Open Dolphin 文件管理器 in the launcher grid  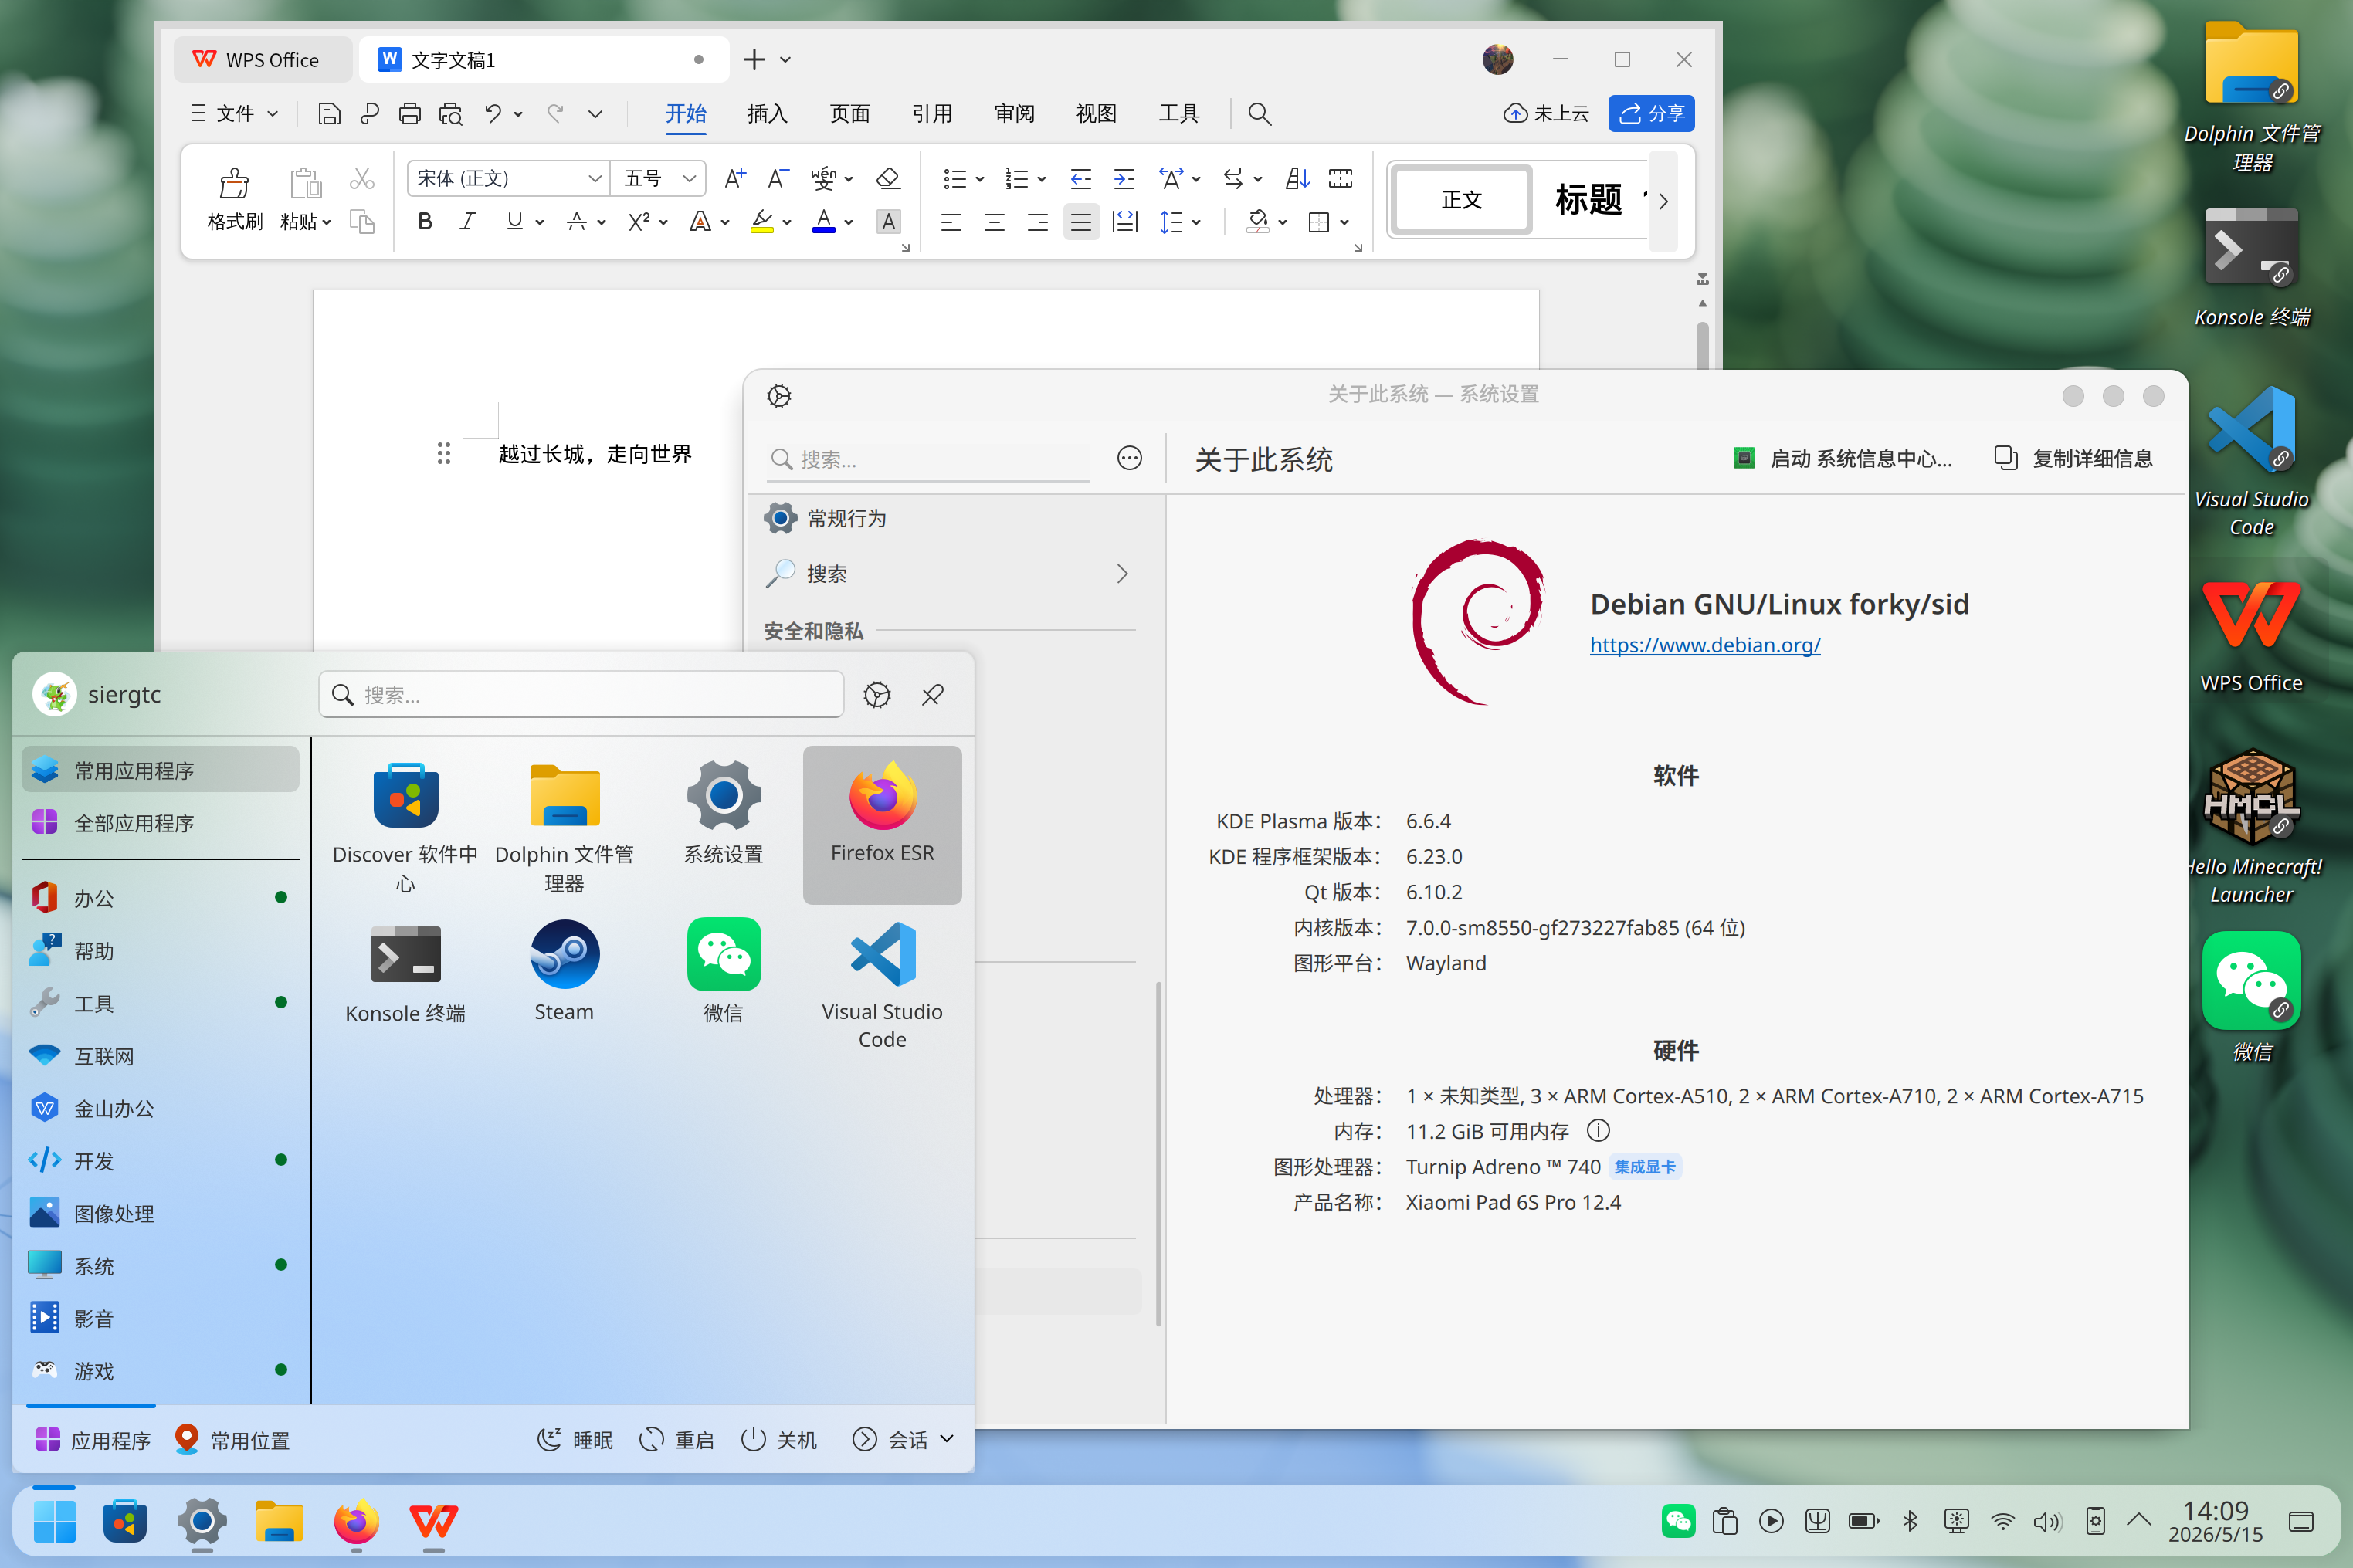(x=564, y=826)
